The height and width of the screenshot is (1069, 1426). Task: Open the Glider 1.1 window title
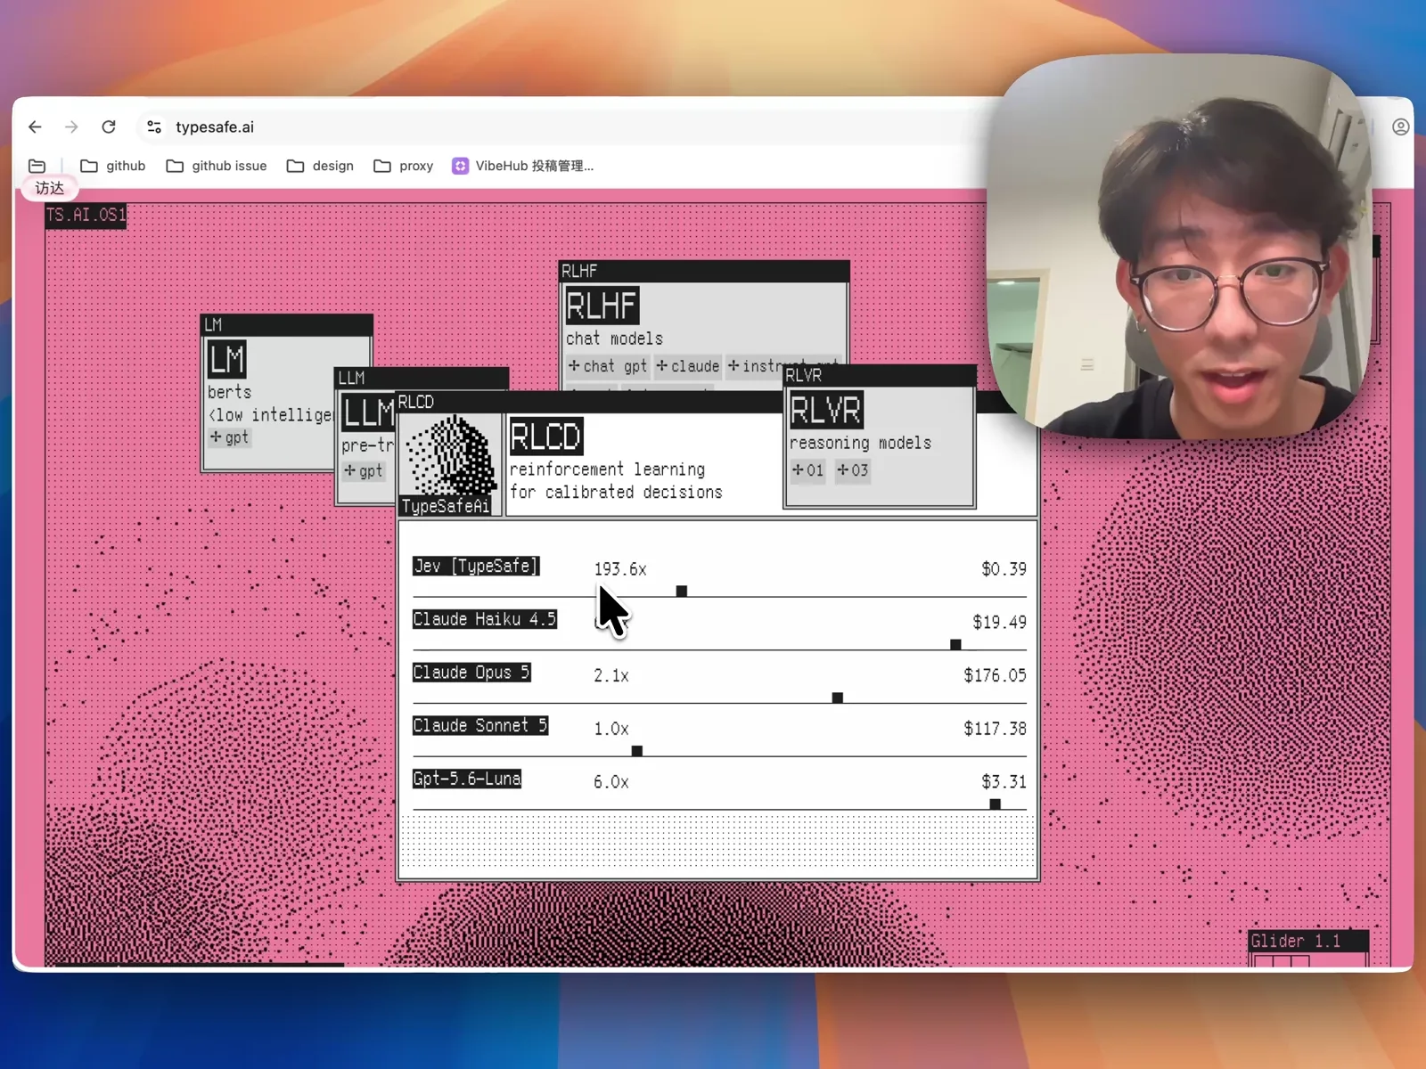(x=1308, y=941)
